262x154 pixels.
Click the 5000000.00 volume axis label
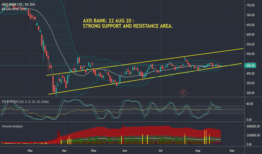point(253,126)
